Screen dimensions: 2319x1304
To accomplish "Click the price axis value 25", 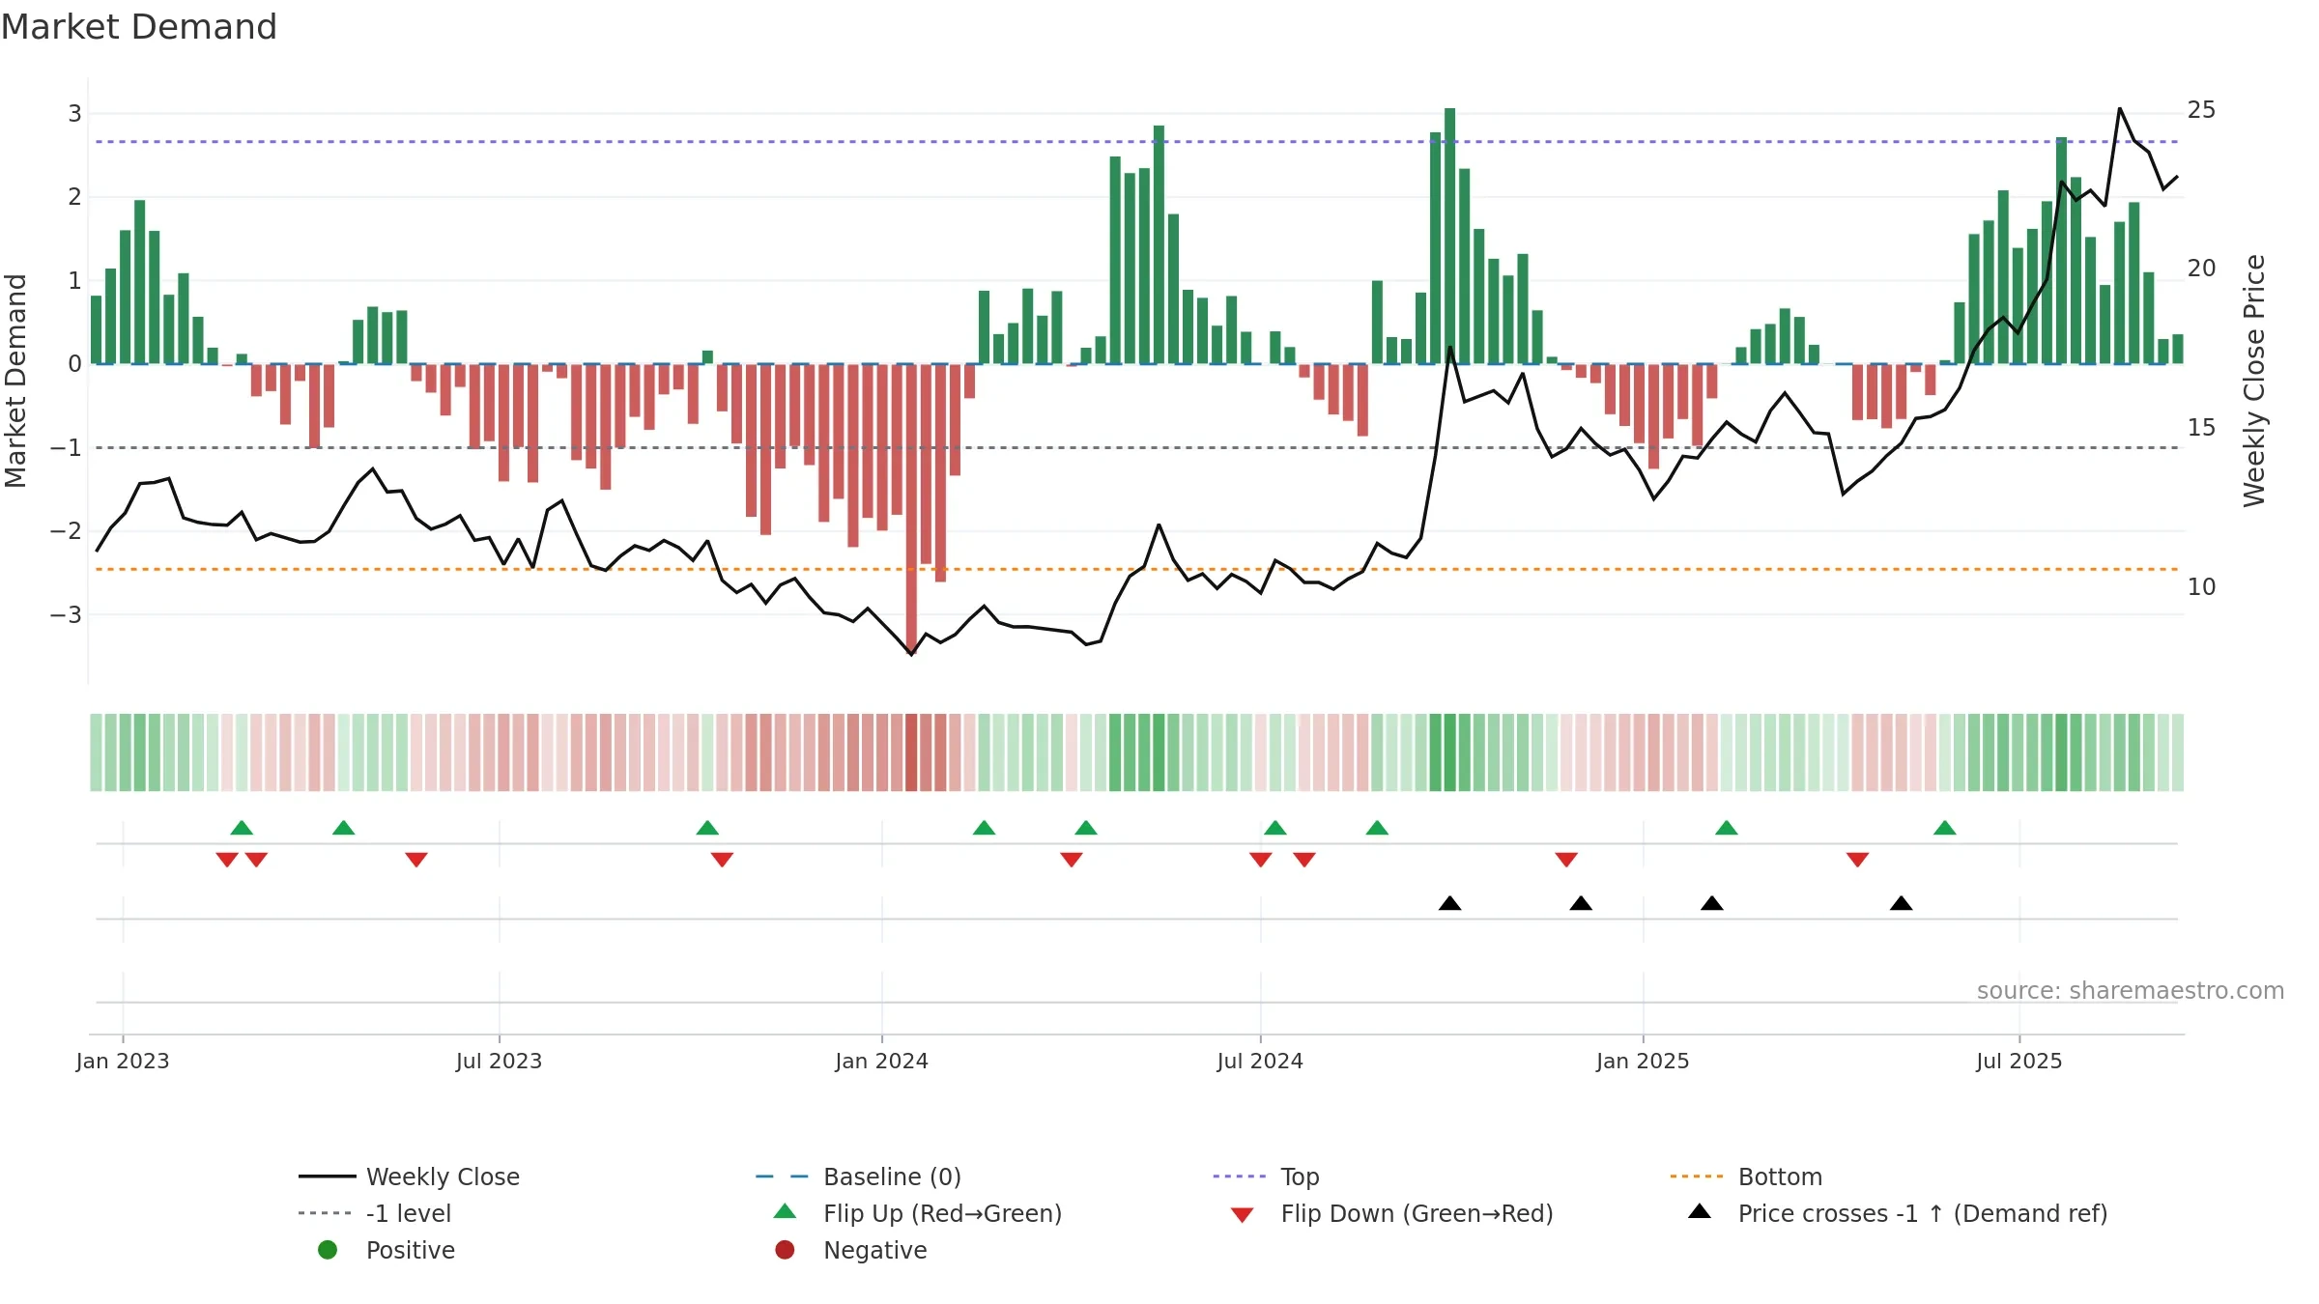I will click(2201, 110).
